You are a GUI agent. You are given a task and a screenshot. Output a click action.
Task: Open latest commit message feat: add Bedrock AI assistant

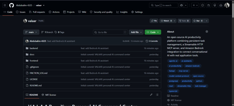[61, 41]
